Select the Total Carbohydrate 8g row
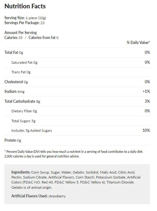The image size is (157, 211). click(x=77, y=101)
